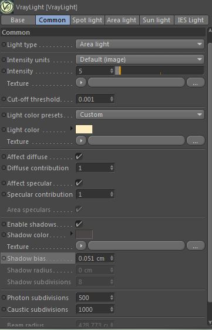Viewport: 212px width, 330px height.
Task: Open Shadow color texture arrow button
Action: (81, 245)
